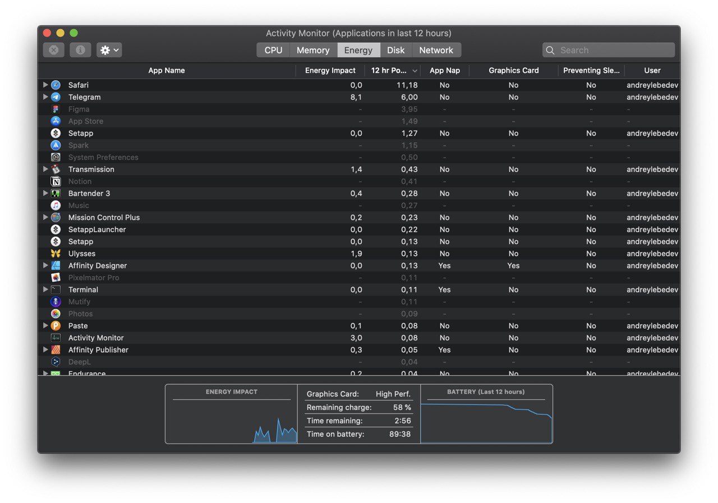This screenshot has width=718, height=503.
Task: Click Affinity Designer's Graphics Card Yes value
Action: pos(513,266)
